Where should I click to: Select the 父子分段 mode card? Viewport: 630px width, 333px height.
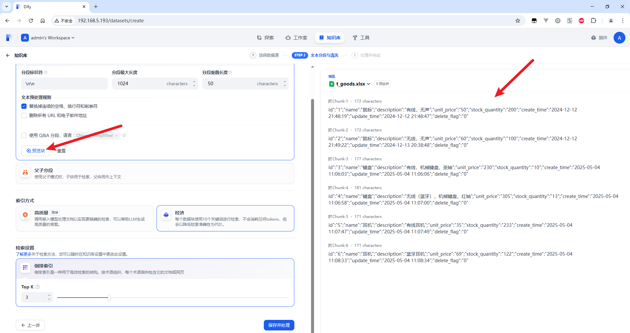point(155,173)
